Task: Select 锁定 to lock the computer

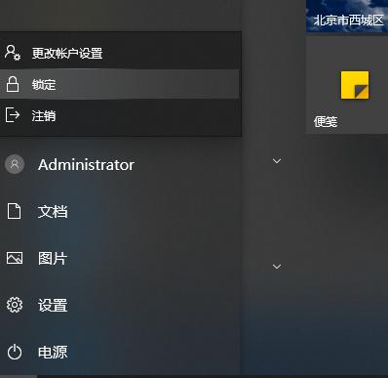Action: pos(120,84)
